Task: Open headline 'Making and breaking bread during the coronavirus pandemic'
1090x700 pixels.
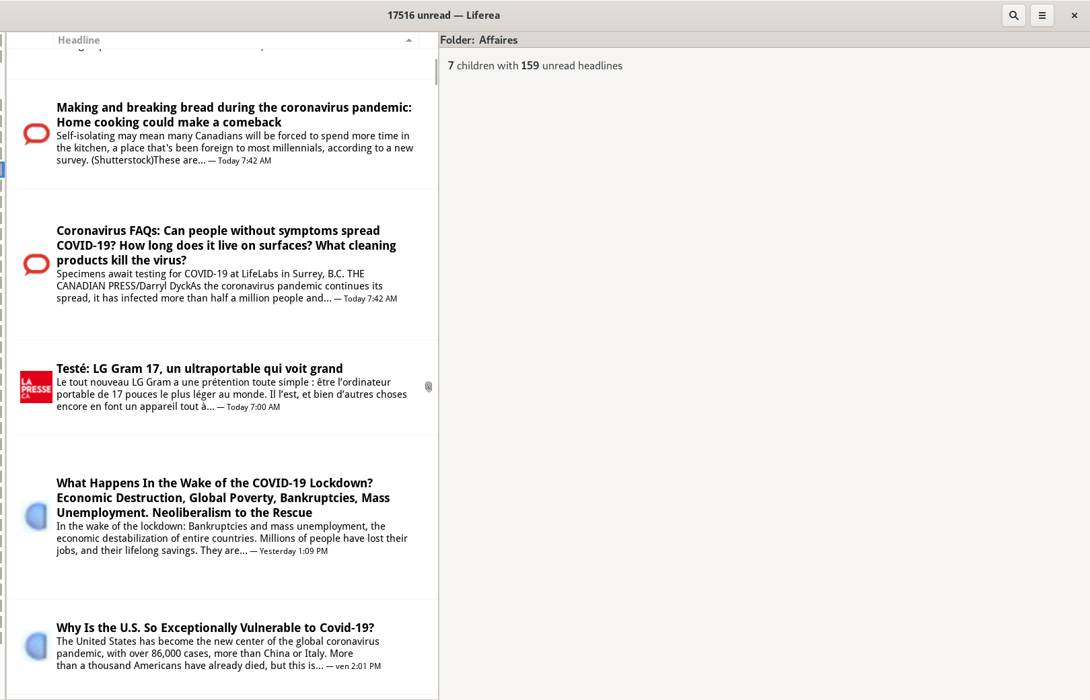Action: 234,114
